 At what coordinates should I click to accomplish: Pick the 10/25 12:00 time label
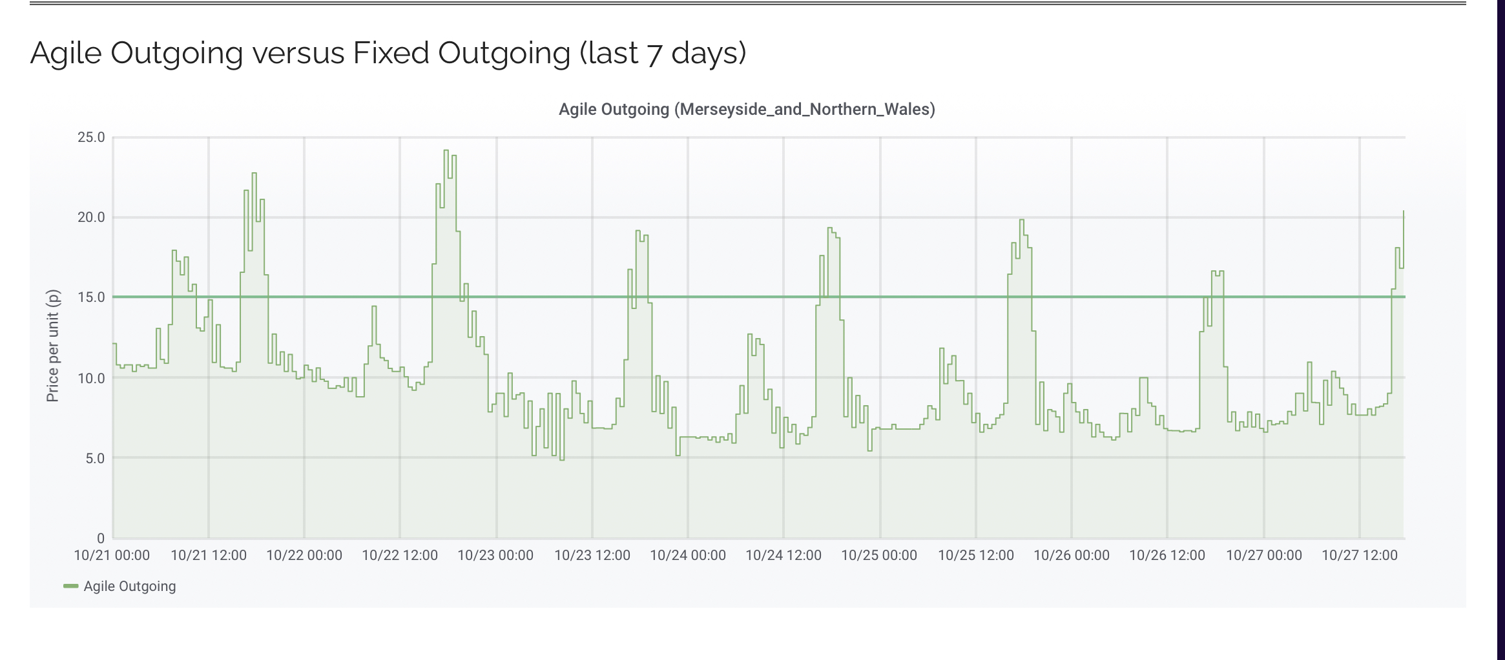click(975, 555)
